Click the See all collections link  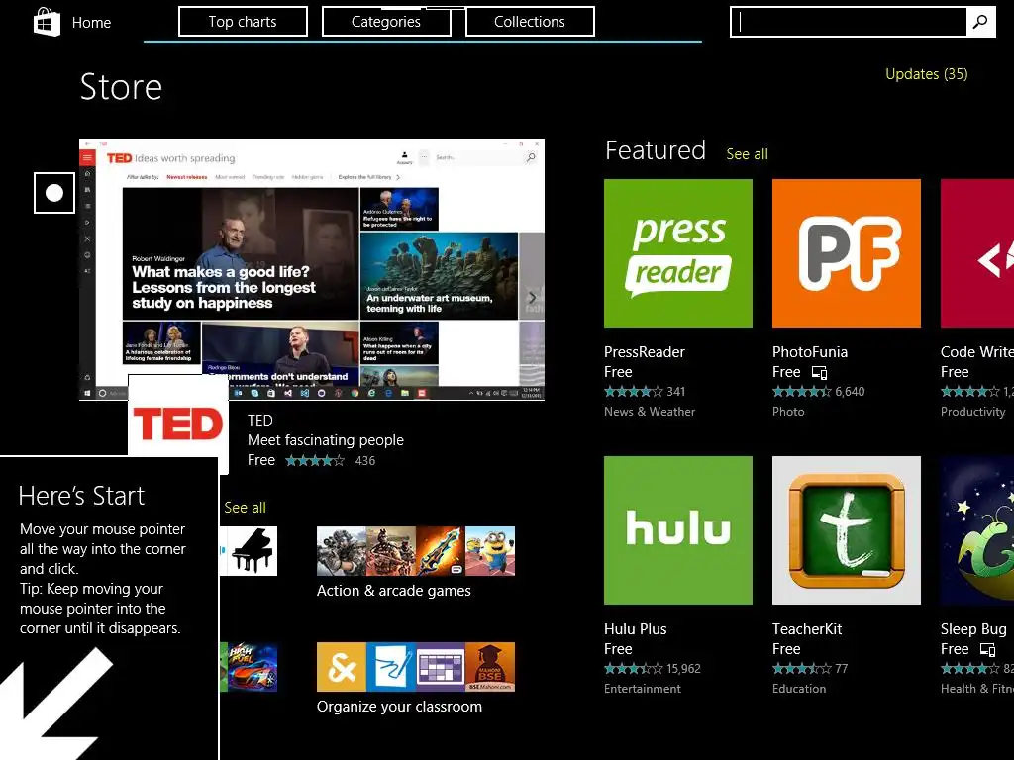(x=245, y=508)
